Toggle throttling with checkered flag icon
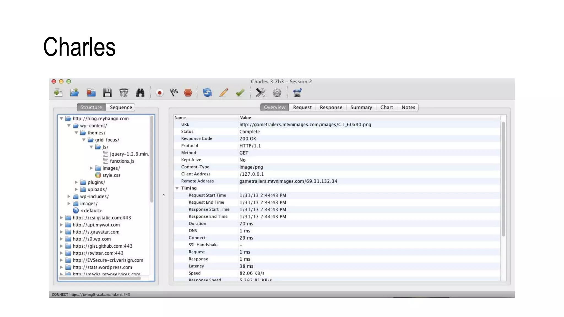 [174, 93]
